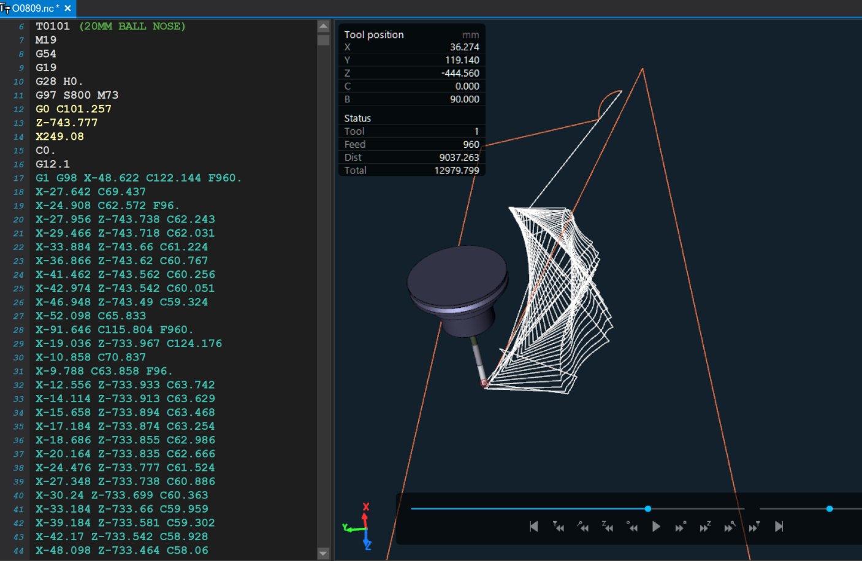Click the fast-forward icon with magnifier marker

[x=730, y=527]
